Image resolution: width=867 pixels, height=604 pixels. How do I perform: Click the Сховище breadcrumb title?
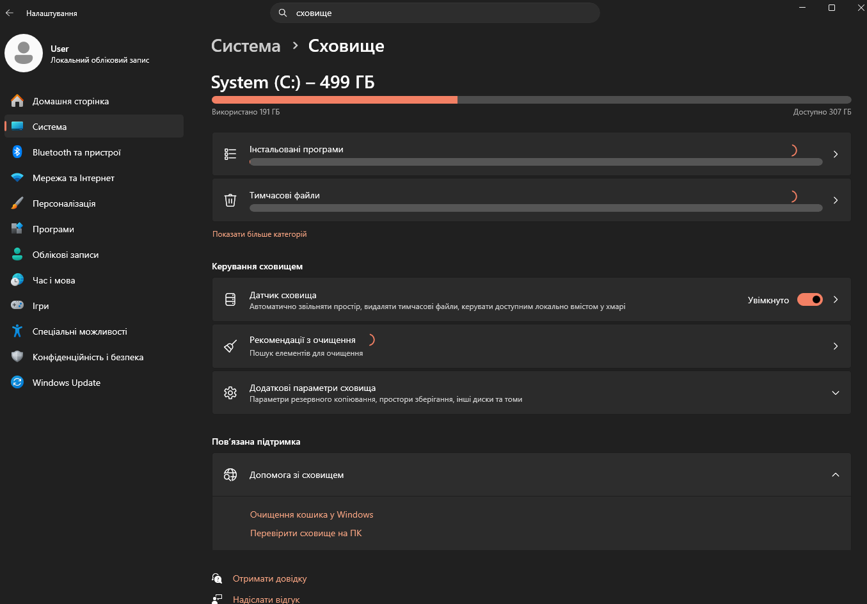click(346, 46)
